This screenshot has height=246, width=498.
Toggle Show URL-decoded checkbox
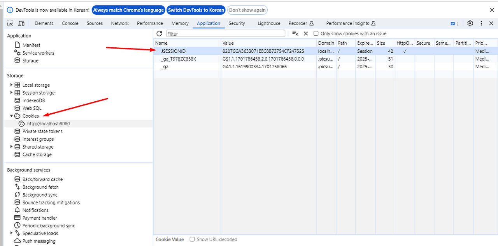pyautogui.click(x=192, y=239)
